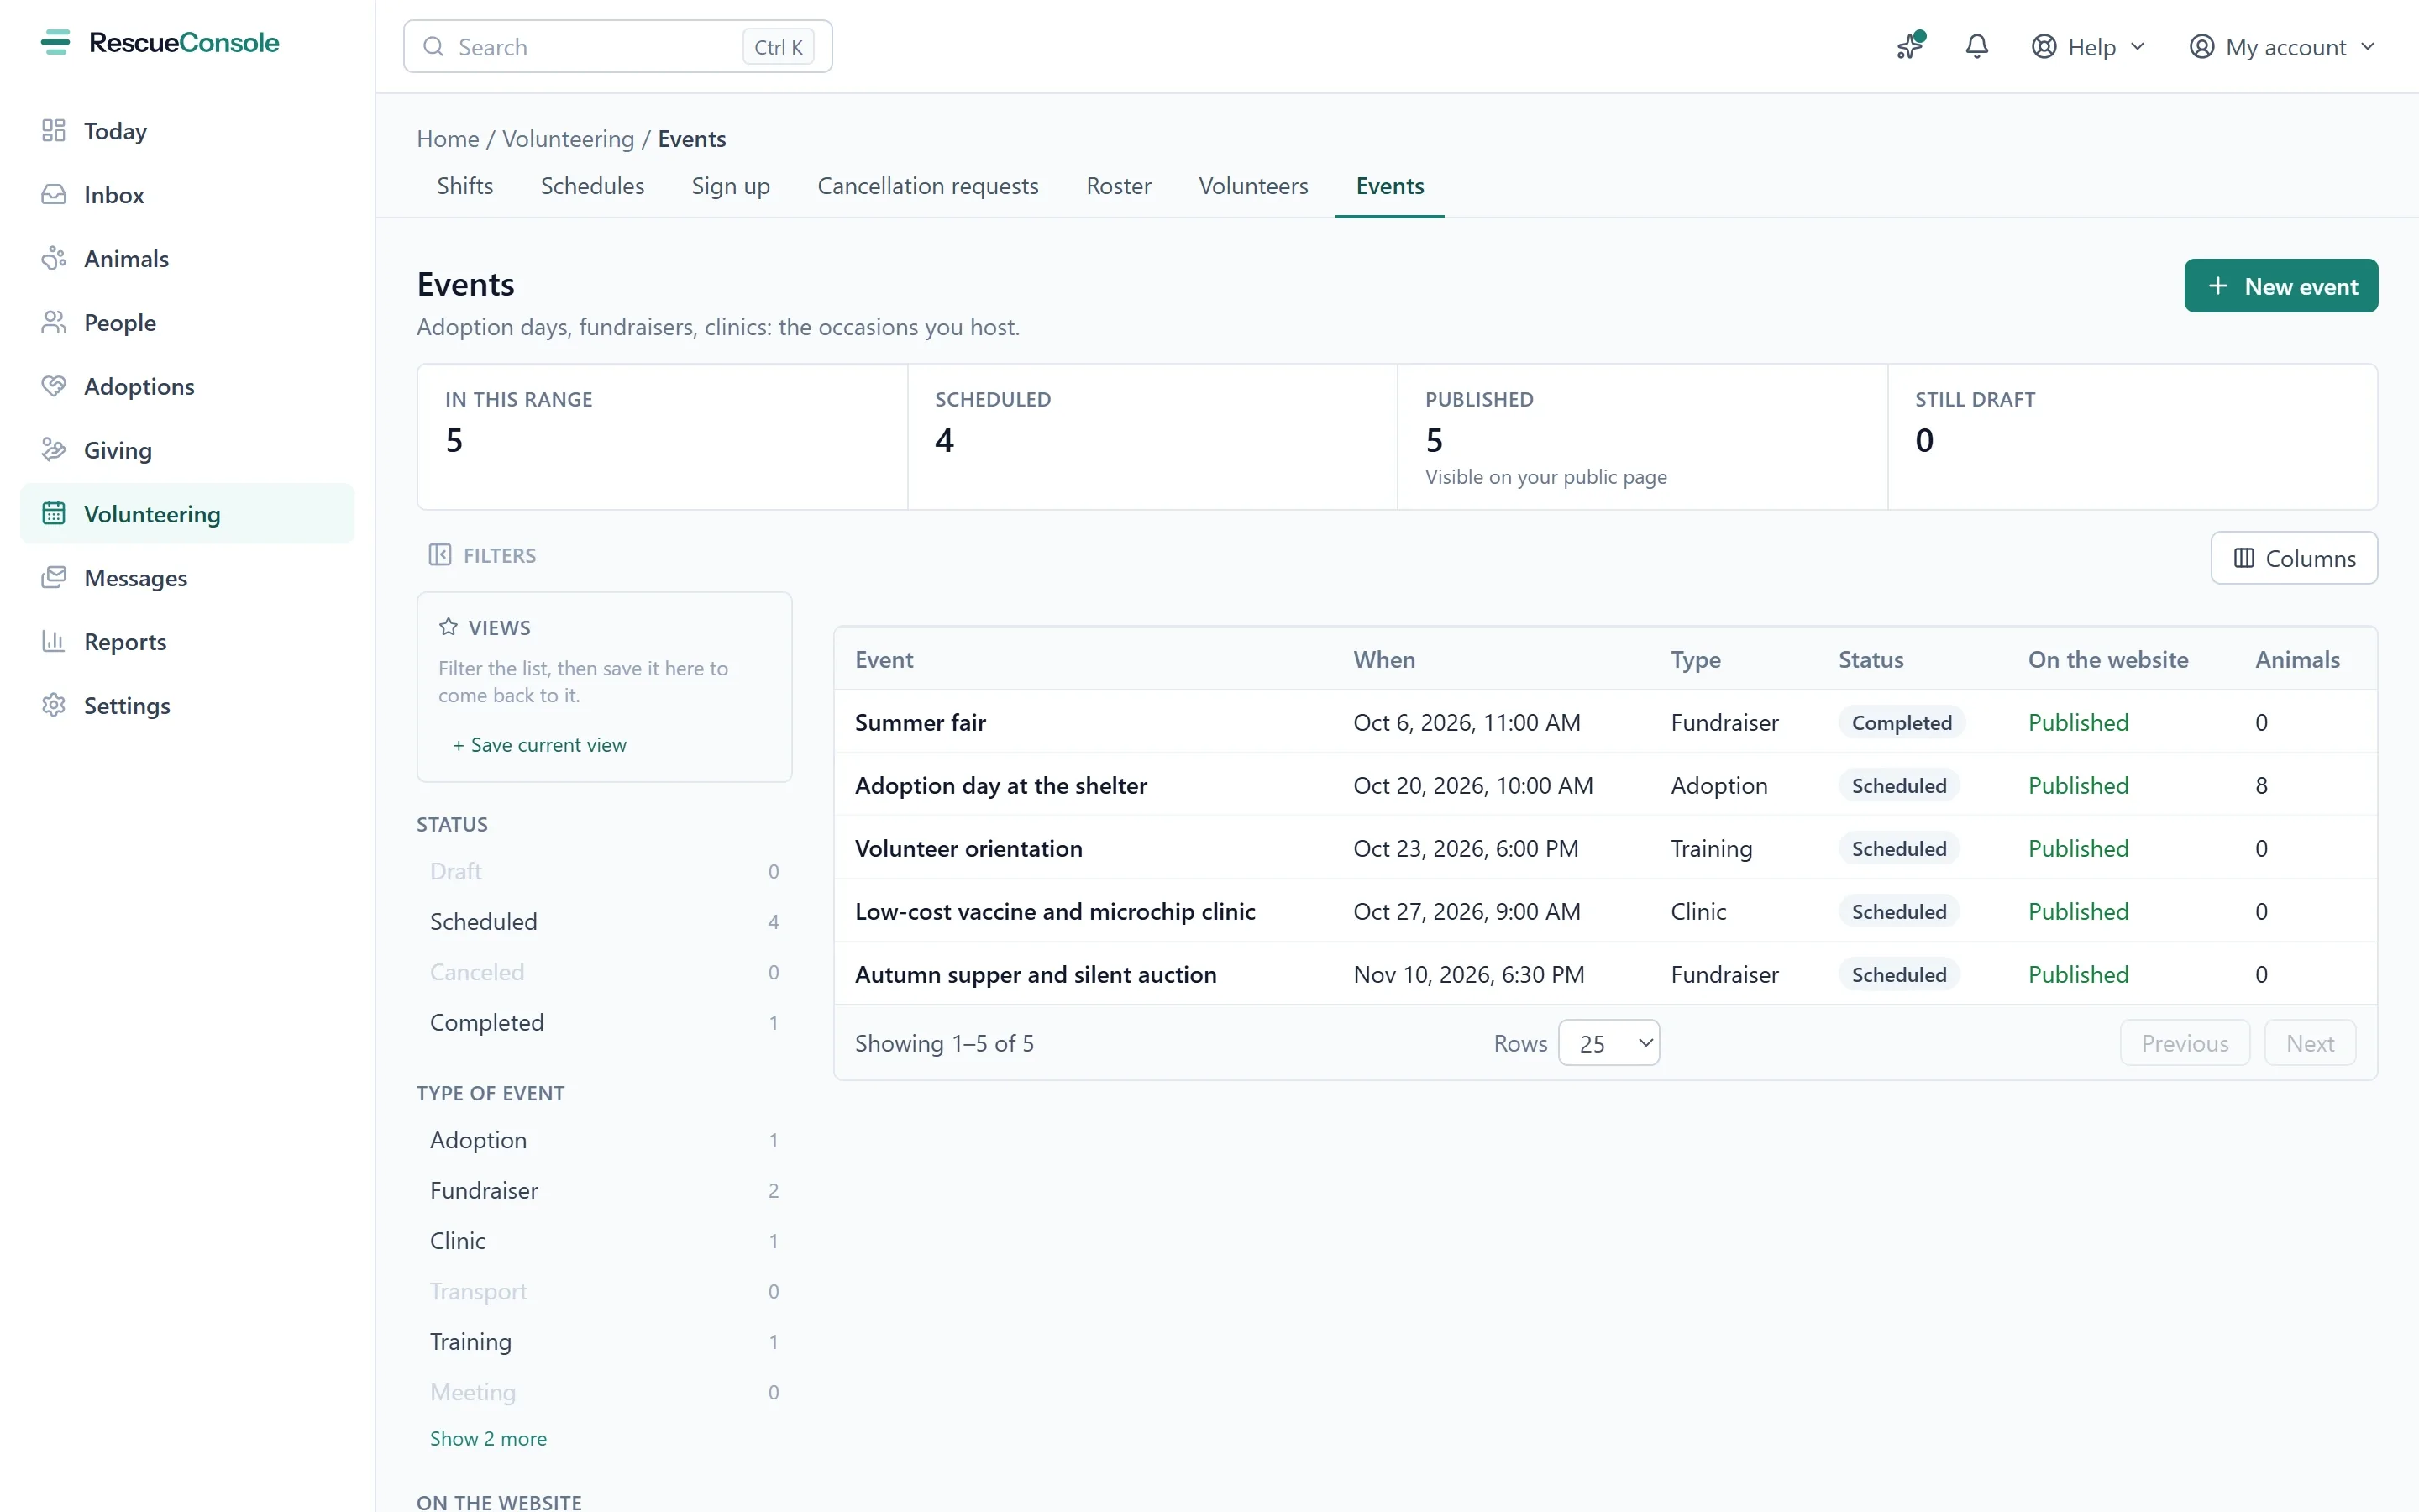Sort by the When column header
The height and width of the screenshot is (1512, 2419).
1383,660
